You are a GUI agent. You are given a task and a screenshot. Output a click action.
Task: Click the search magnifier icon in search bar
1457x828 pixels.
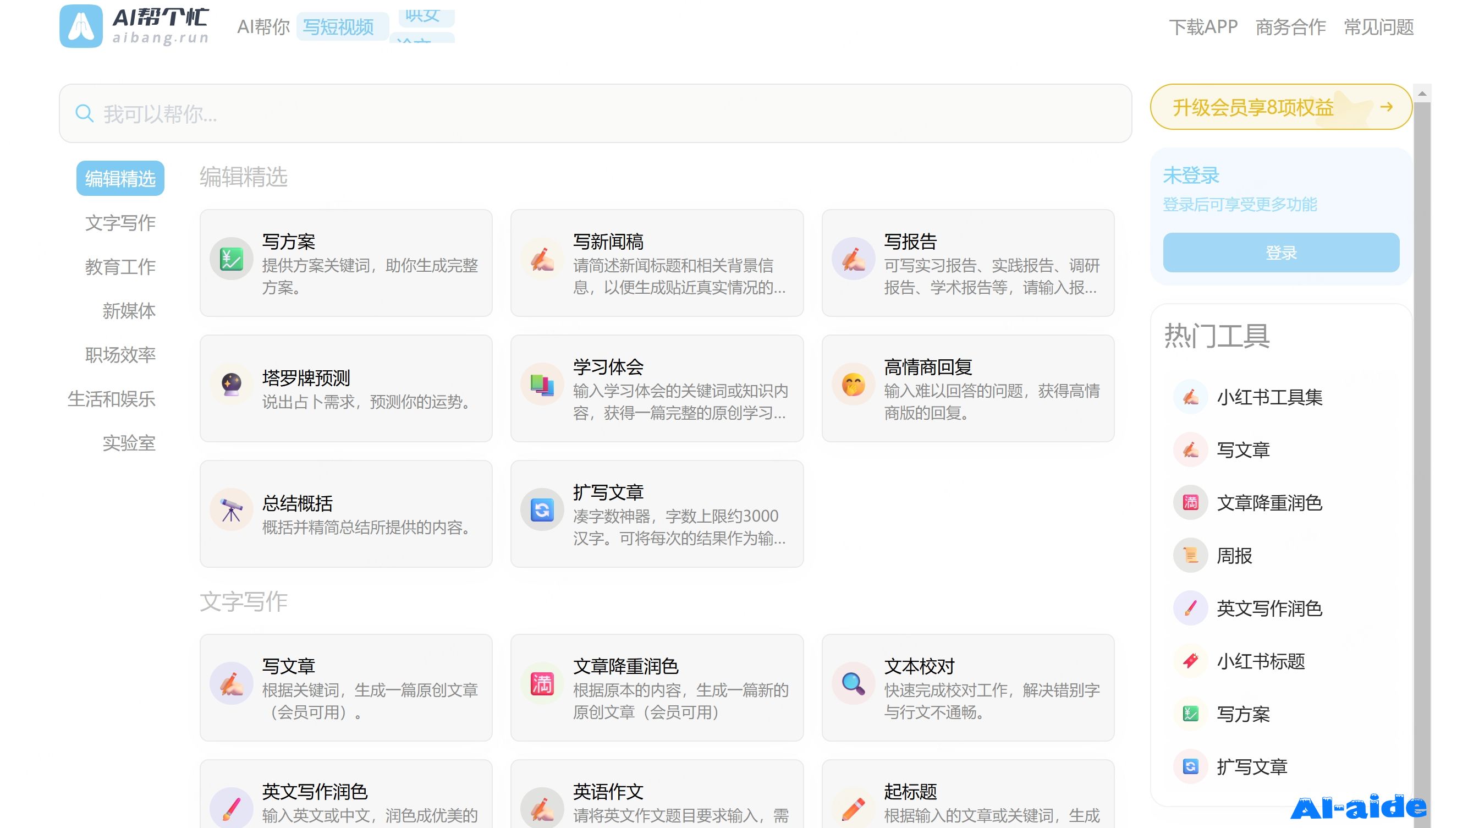(x=84, y=114)
